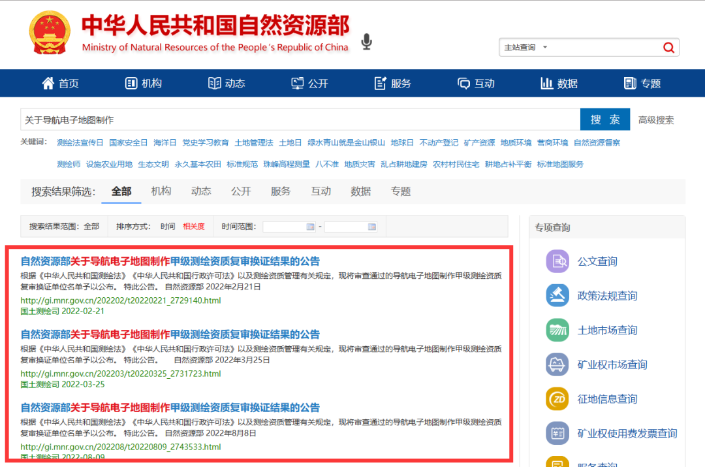705x467 pixels.
Task: Sort results by 时间
Action: click(x=168, y=227)
